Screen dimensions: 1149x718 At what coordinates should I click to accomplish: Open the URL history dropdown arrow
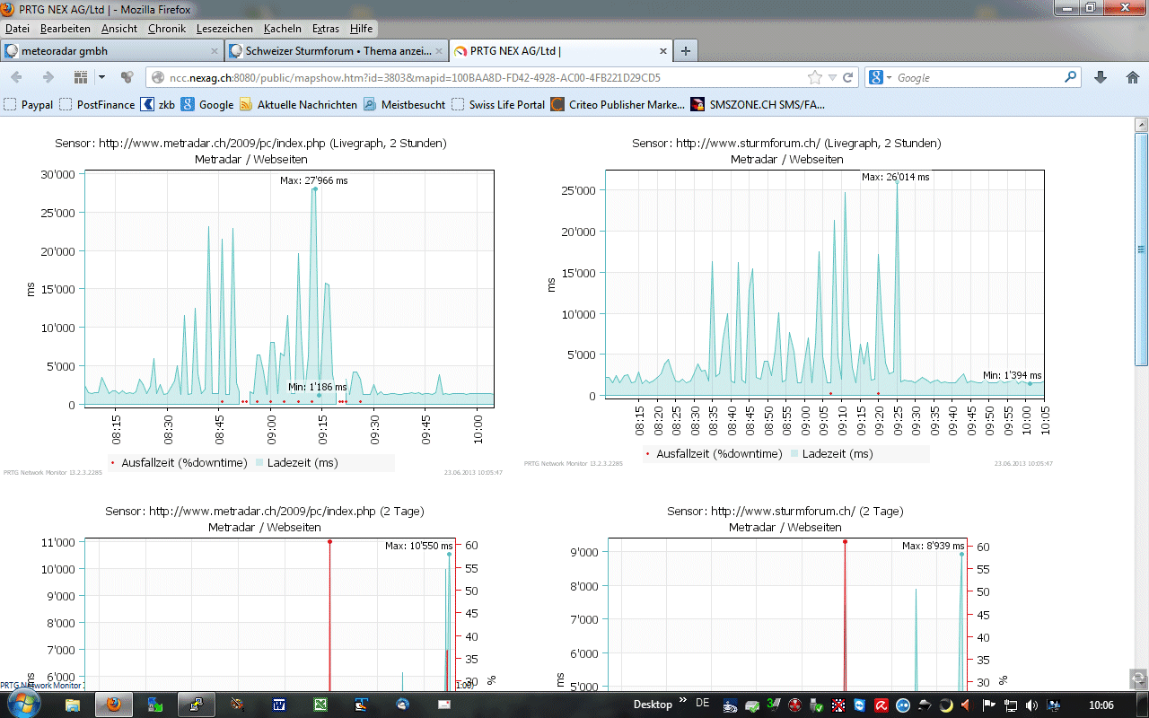pos(832,77)
